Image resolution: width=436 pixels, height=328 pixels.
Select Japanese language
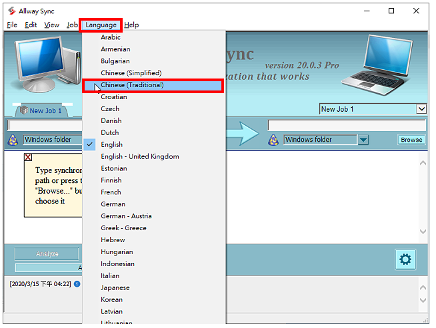pos(154,288)
